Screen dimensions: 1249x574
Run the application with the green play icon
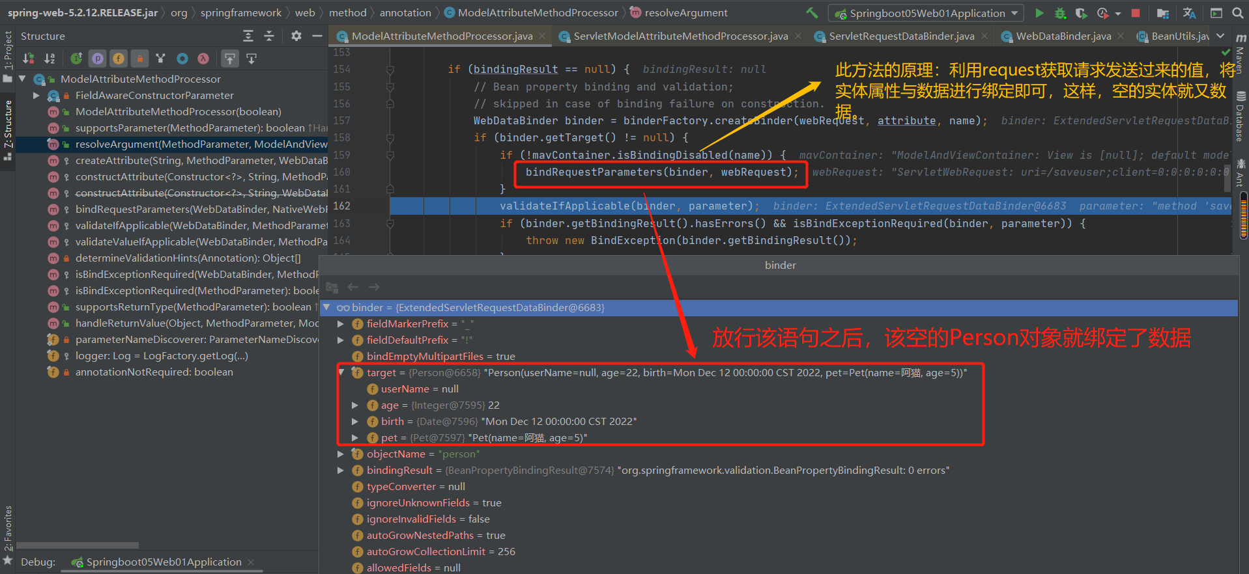[1039, 13]
